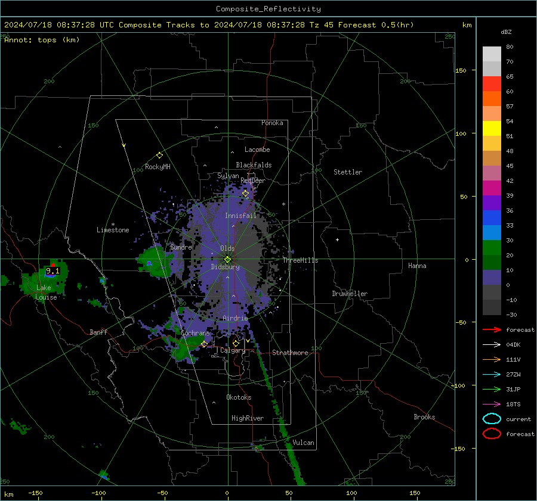Image resolution: width=537 pixels, height=501 pixels.
Task: Click the 54 dBZ yellow color swatch
Action: [492, 128]
